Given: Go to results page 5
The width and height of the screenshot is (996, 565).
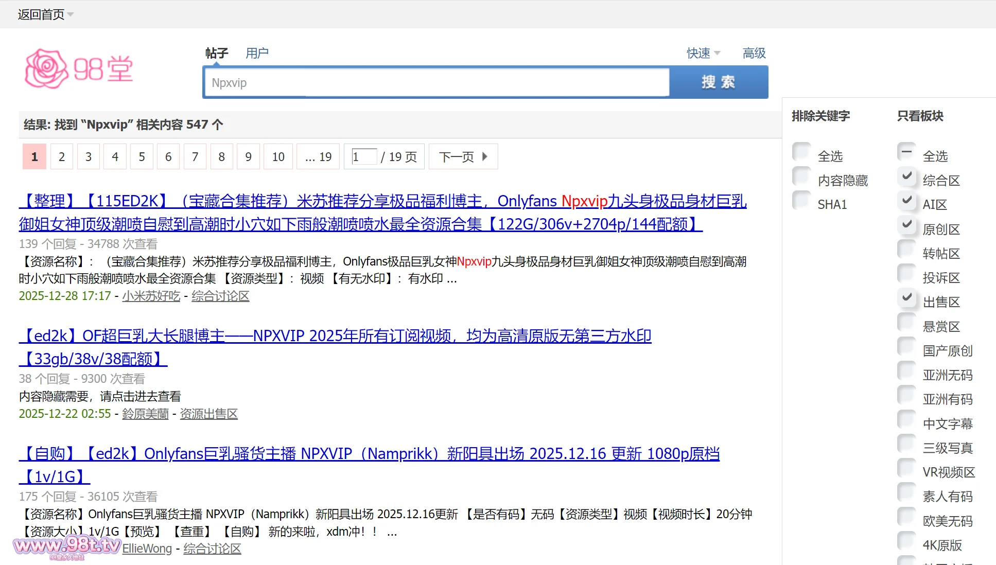Looking at the screenshot, I should point(142,156).
